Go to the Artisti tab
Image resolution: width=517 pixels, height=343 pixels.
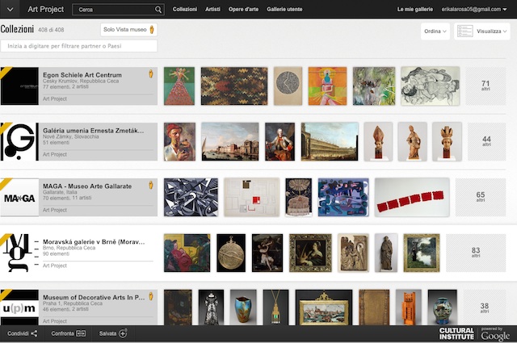[212, 10]
